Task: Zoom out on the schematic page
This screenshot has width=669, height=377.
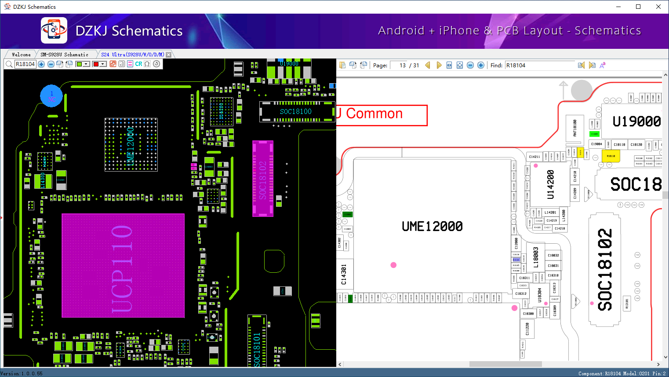Action: tap(470, 65)
